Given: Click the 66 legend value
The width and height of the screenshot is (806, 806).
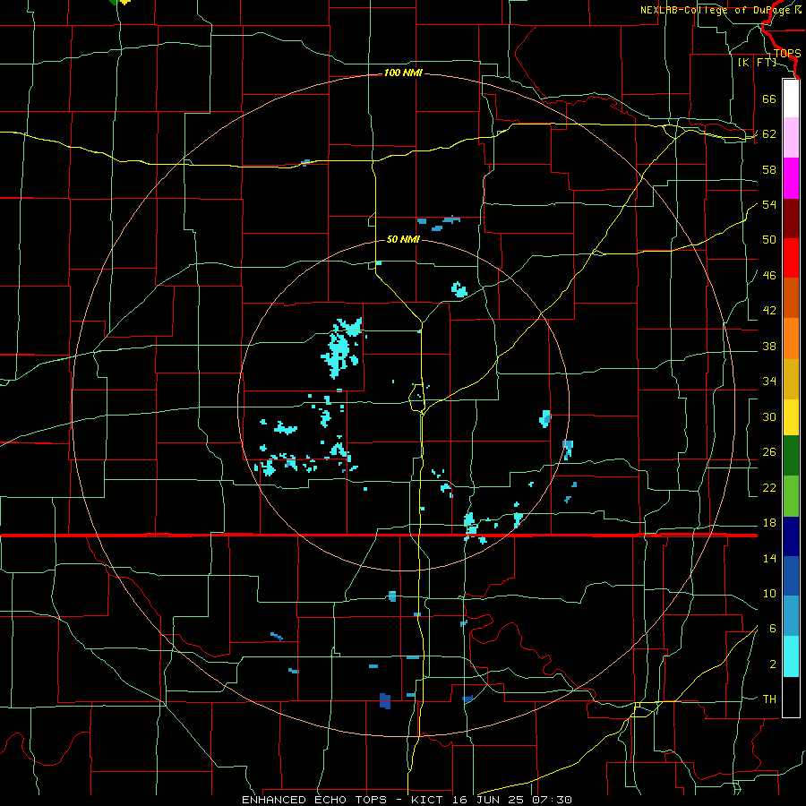Looking at the screenshot, I should (x=769, y=99).
